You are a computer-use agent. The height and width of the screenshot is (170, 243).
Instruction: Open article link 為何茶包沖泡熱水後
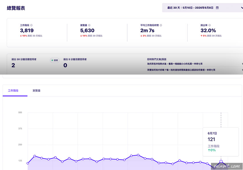tap(175, 64)
